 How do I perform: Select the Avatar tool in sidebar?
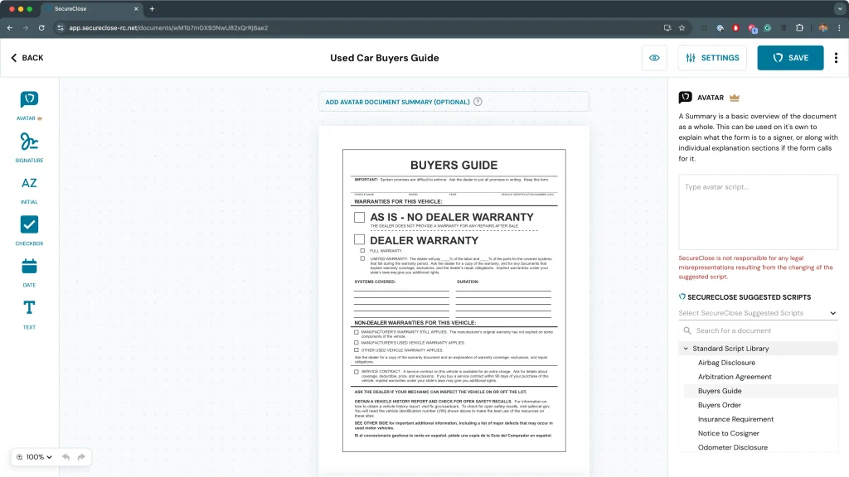pos(29,100)
